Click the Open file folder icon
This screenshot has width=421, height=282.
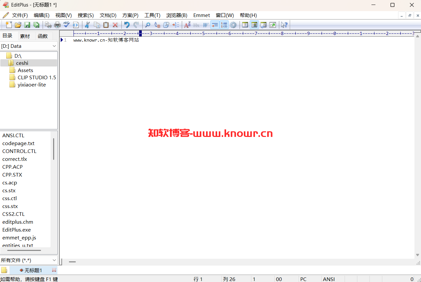(x=18, y=25)
